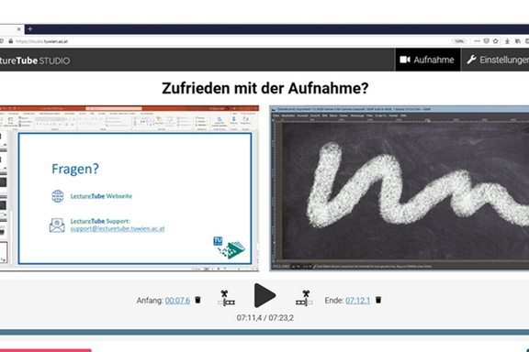
Task: Select the chalkboard GIMP video preview
Action: (400, 188)
